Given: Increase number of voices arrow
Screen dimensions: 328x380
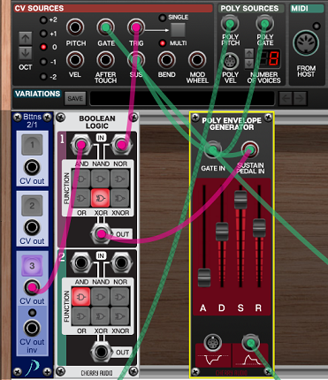Looking at the screenshot, I should pos(249,54).
